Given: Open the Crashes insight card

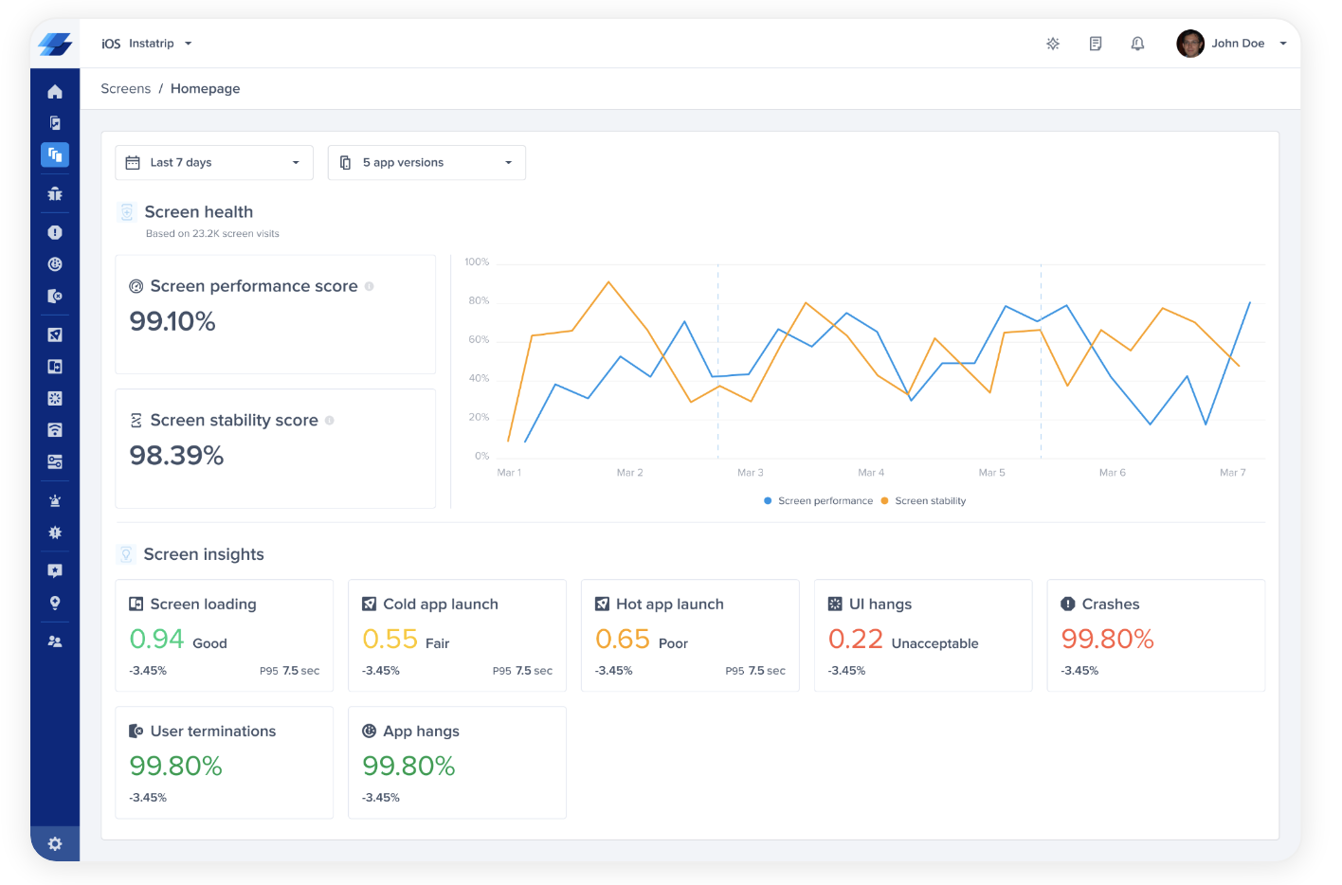Looking at the screenshot, I should [x=1156, y=636].
